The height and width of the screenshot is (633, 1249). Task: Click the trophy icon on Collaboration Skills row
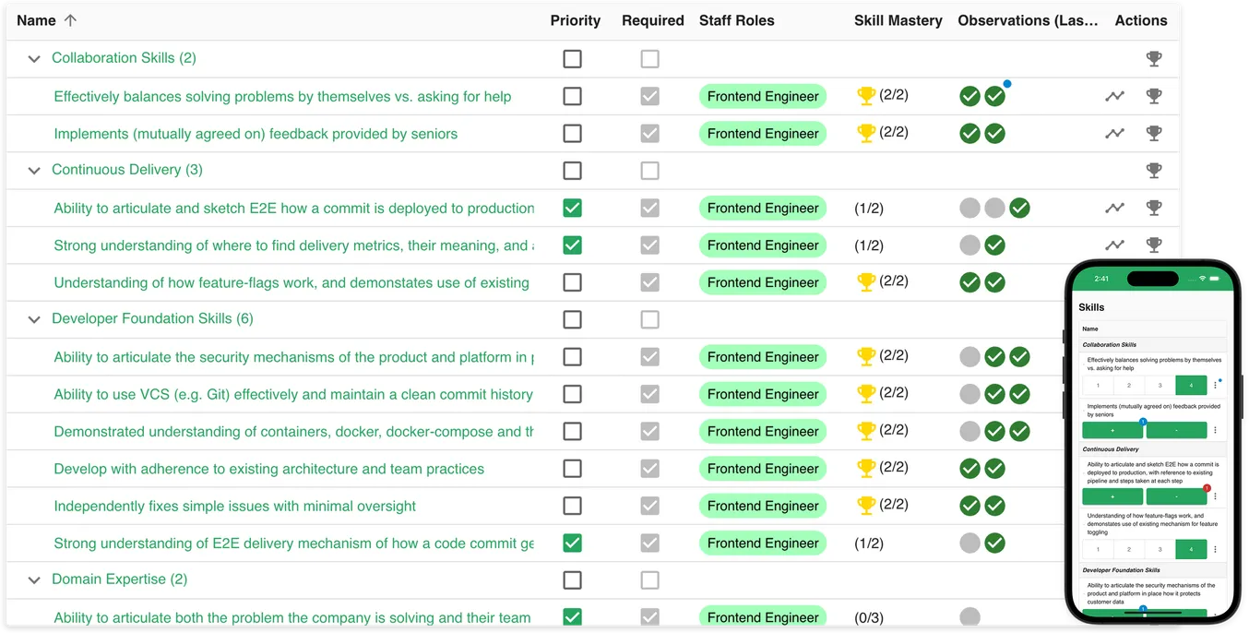(1153, 58)
